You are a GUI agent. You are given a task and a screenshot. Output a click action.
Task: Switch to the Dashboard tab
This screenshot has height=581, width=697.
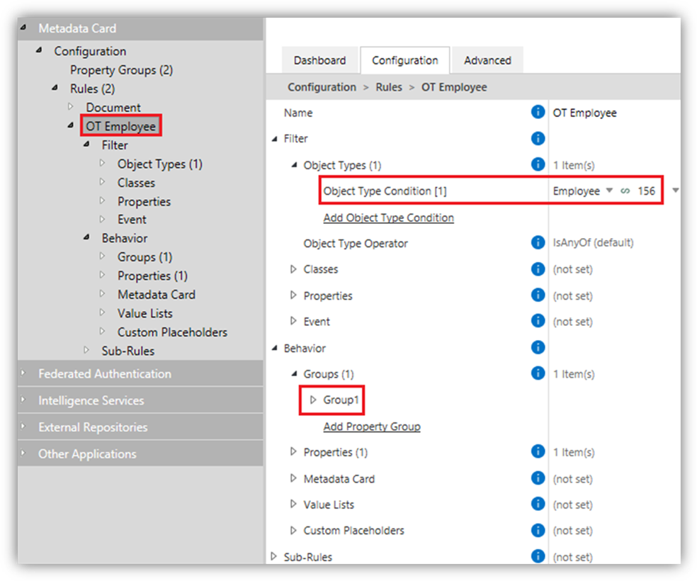320,60
